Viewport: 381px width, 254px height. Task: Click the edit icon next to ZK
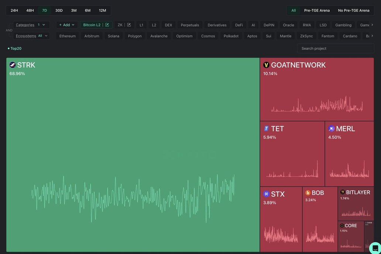[129, 25]
